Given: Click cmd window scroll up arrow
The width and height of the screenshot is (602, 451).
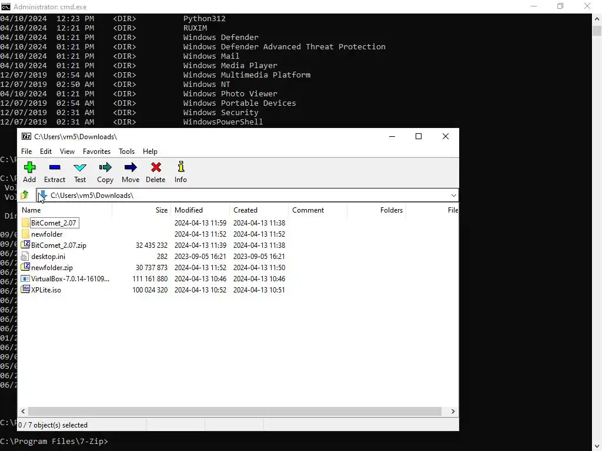Looking at the screenshot, I should (597, 18).
